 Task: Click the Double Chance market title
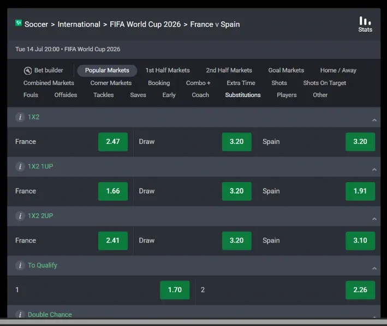(x=50, y=315)
